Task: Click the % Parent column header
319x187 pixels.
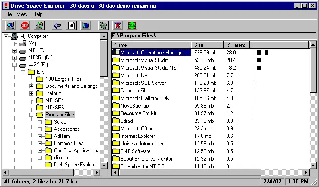Action: click(x=236, y=45)
